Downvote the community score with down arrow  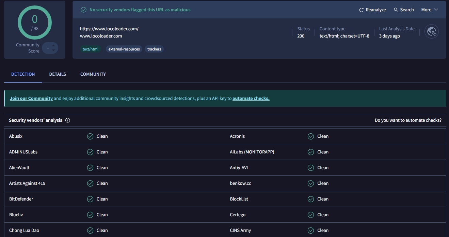[53, 51]
